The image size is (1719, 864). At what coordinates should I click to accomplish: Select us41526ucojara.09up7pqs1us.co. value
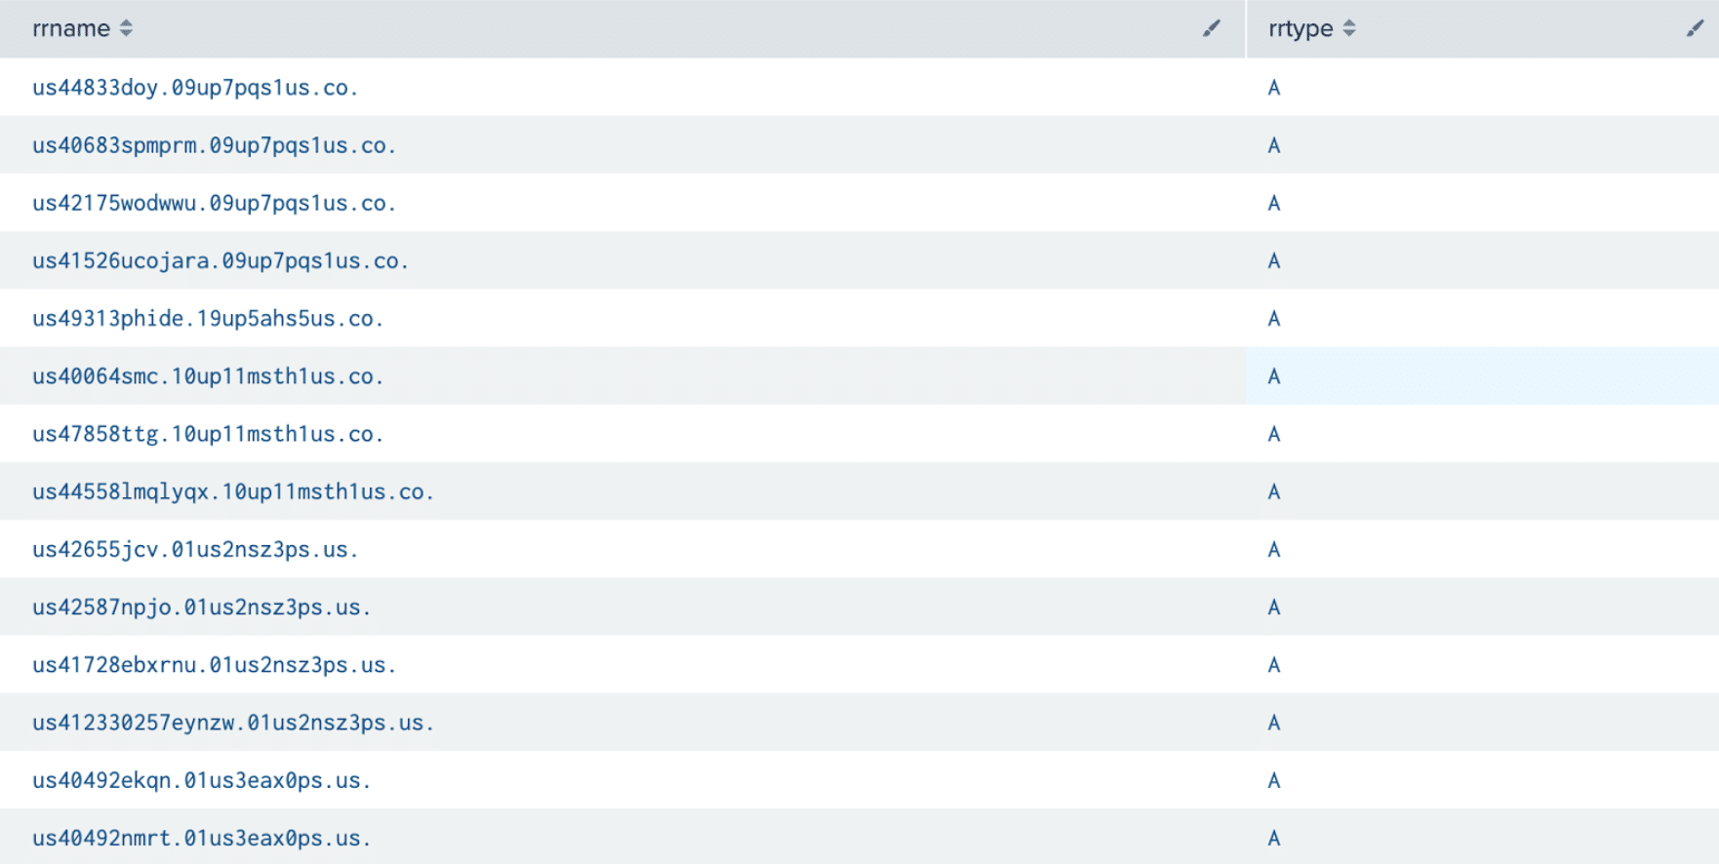pyautogui.click(x=220, y=260)
